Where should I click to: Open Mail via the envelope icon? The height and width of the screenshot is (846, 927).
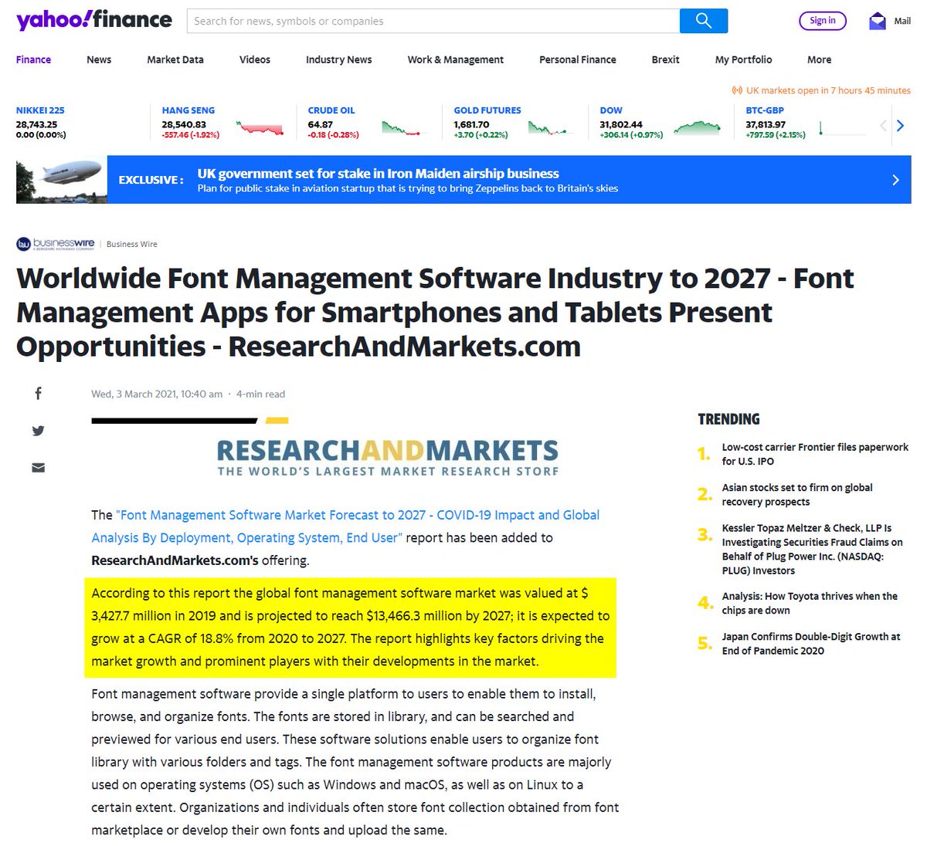point(878,21)
